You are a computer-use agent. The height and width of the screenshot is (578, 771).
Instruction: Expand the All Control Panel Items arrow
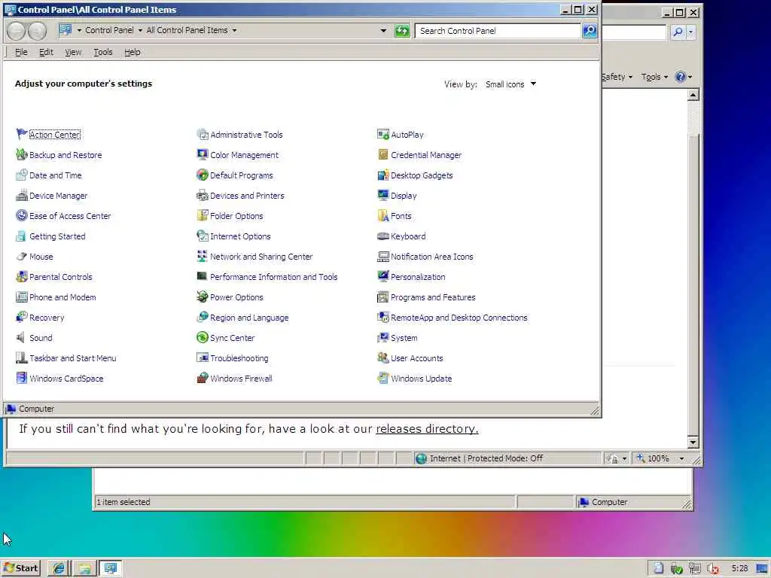click(x=235, y=30)
